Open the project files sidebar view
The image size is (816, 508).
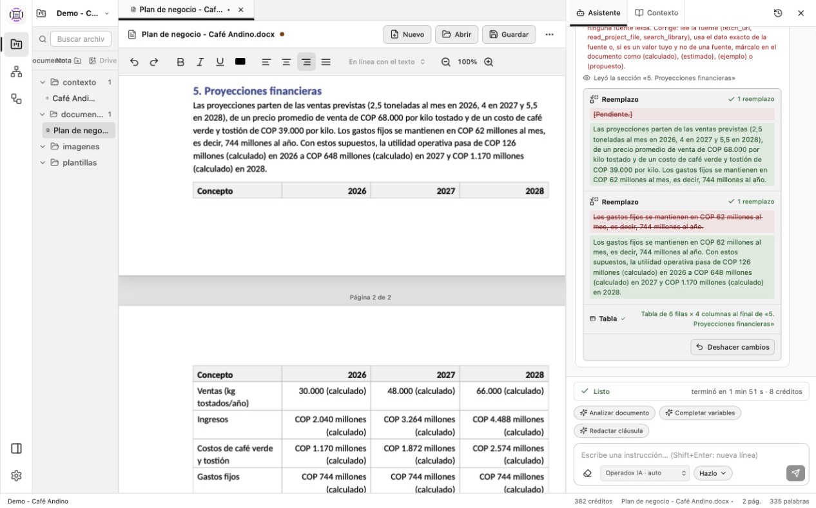click(16, 44)
